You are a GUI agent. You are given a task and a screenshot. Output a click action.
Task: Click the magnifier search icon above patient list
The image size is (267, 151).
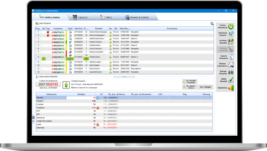(x=212, y=24)
